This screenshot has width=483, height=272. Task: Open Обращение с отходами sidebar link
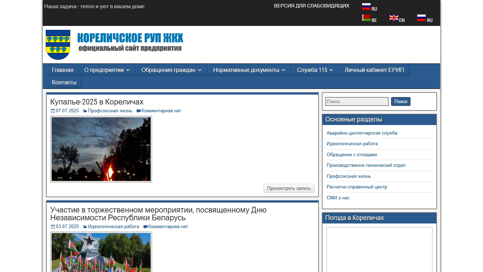352,155
